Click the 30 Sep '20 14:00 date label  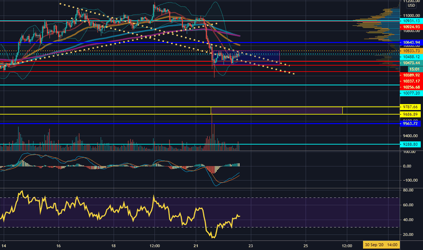click(x=381, y=245)
